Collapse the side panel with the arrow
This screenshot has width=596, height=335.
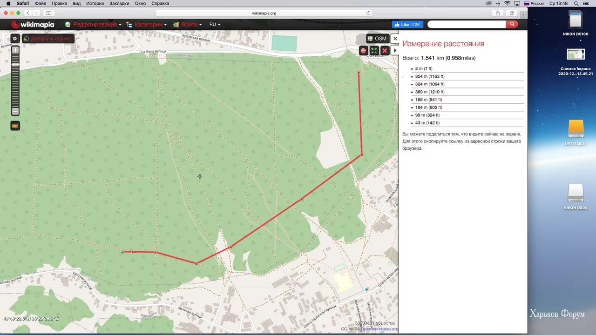[x=395, y=50]
